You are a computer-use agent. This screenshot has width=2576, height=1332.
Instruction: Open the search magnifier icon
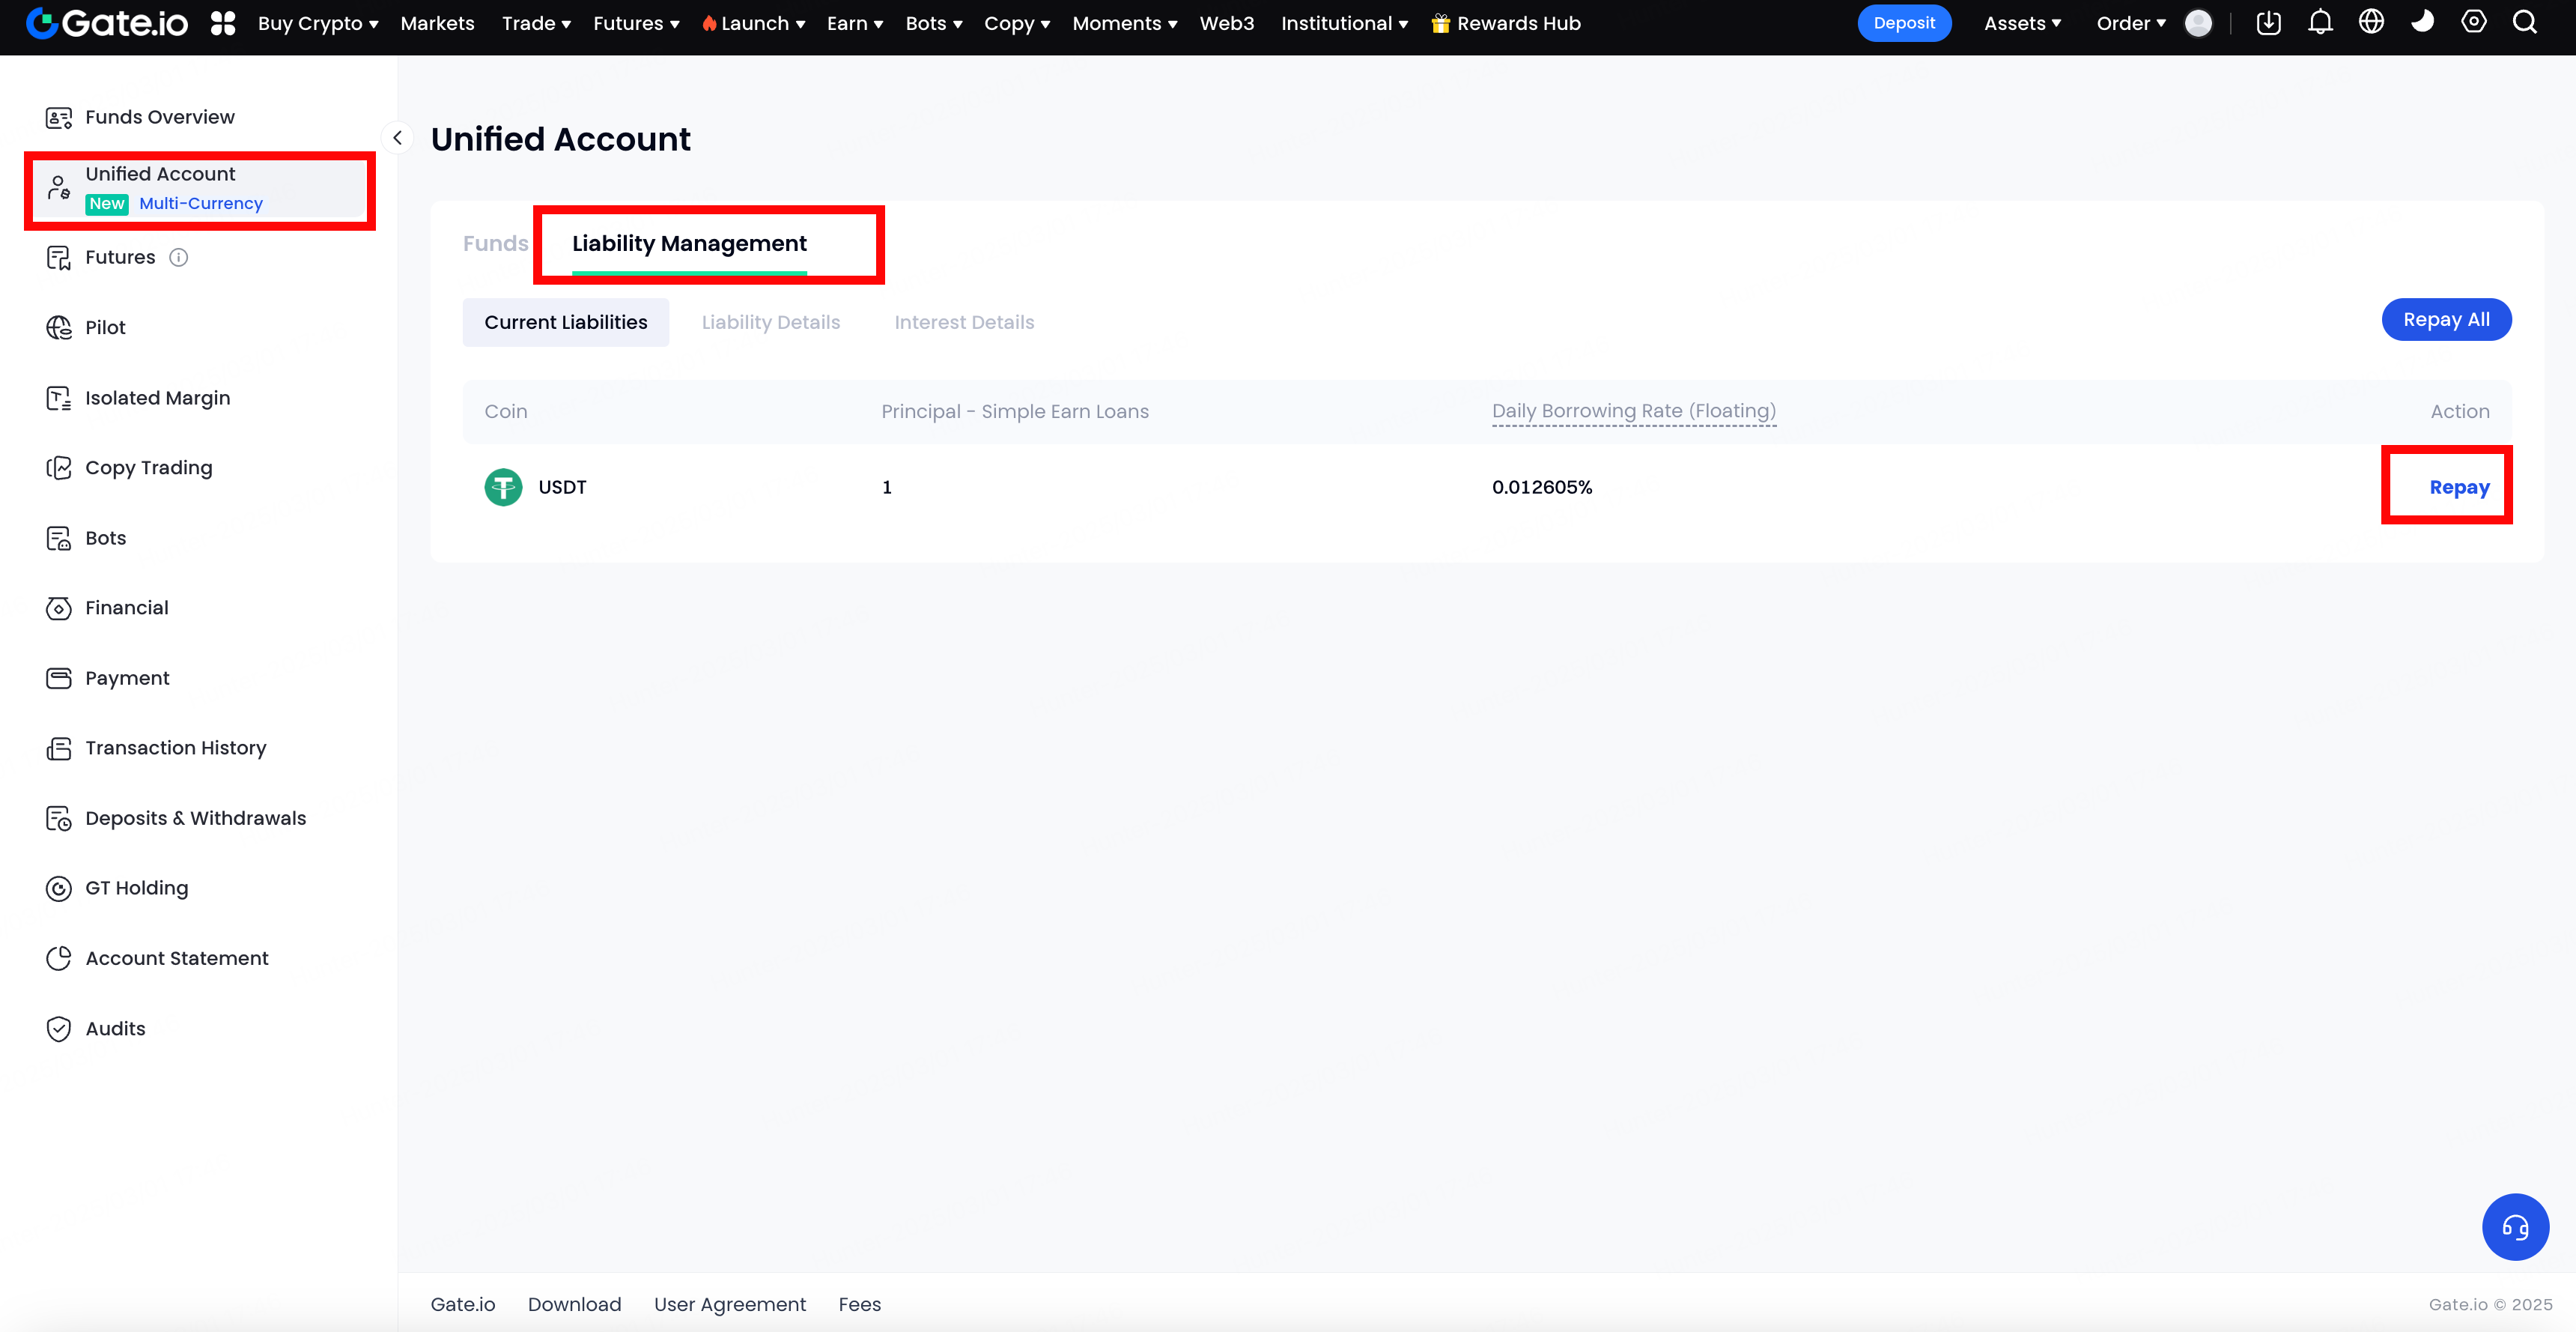point(2525,22)
